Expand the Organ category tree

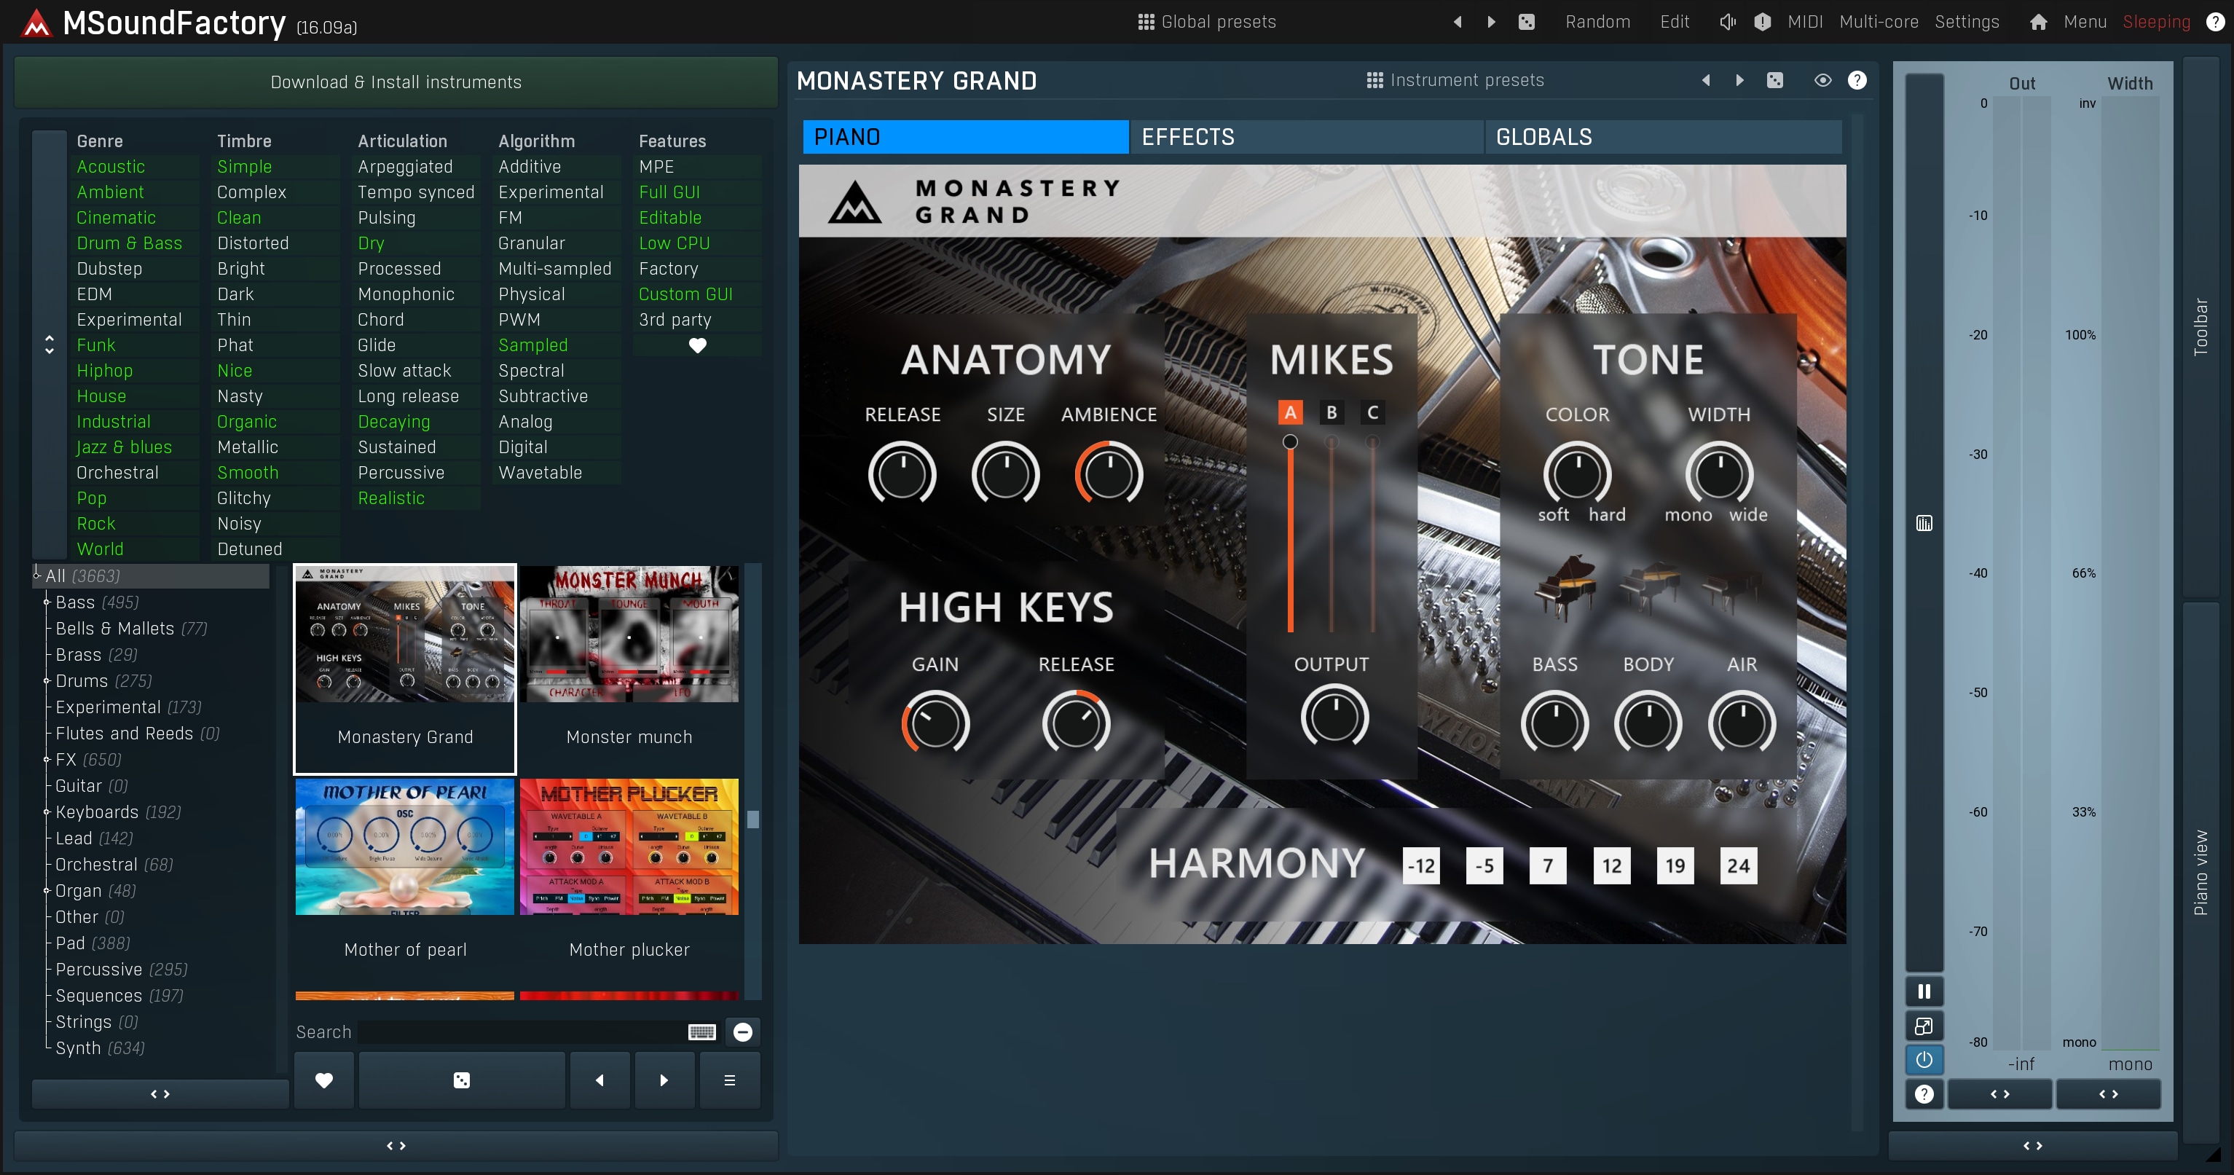[x=46, y=891]
